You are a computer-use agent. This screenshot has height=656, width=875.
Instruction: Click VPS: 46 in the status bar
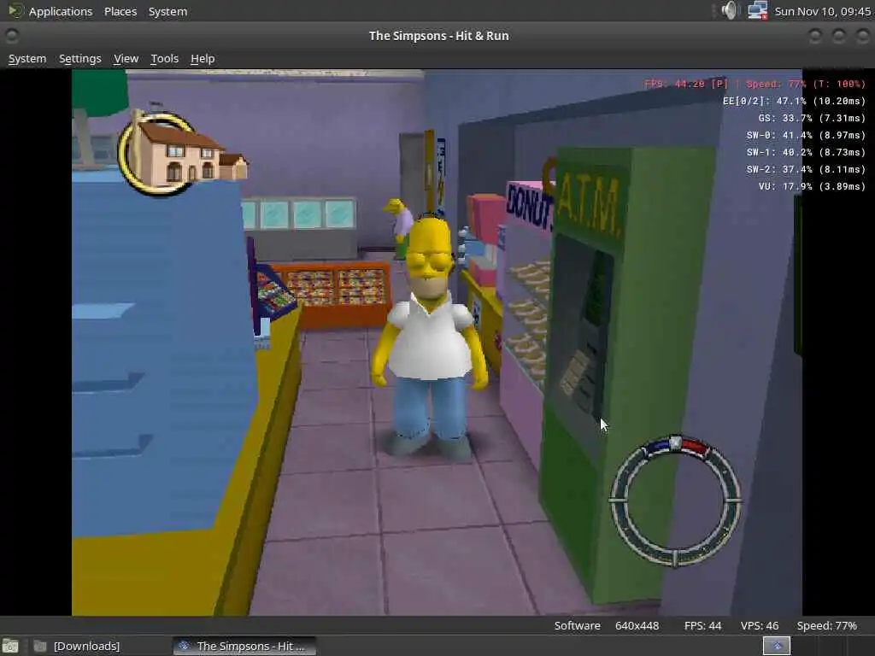pos(760,626)
